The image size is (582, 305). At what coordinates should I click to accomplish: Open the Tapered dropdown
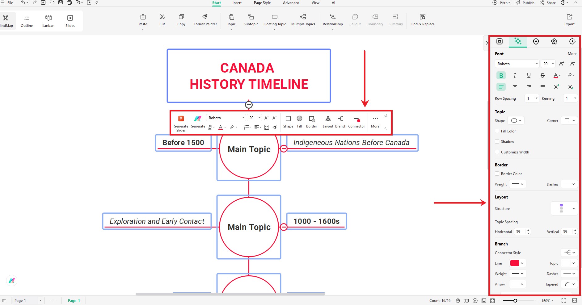(569, 284)
